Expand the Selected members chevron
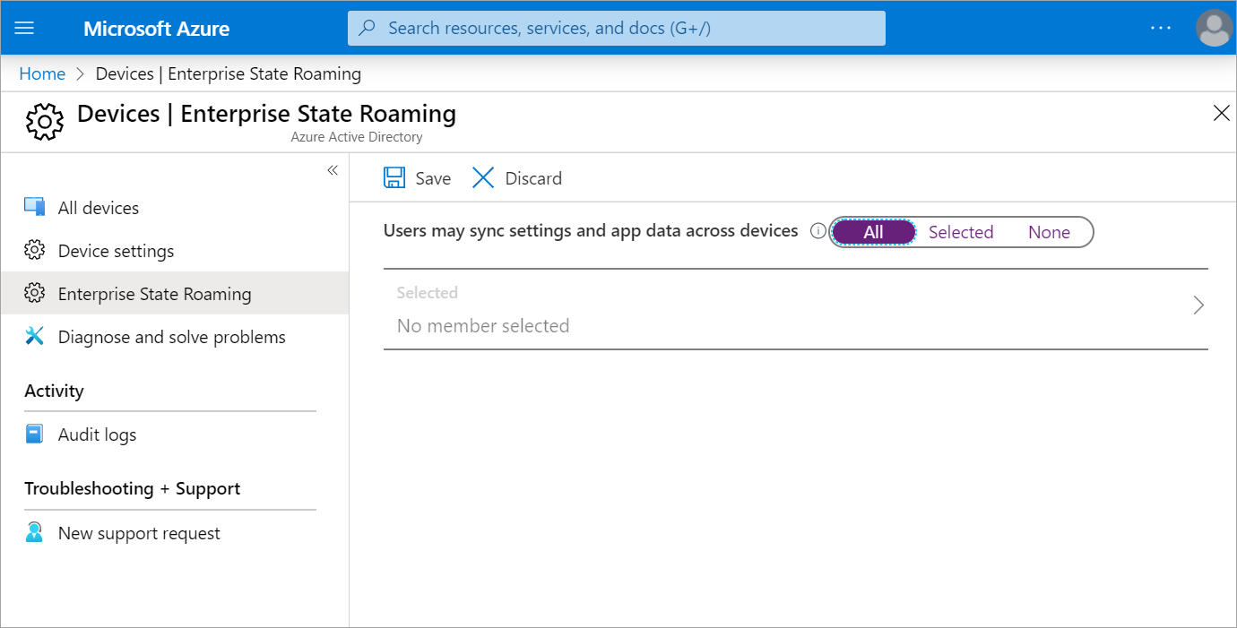1237x628 pixels. (x=1198, y=305)
